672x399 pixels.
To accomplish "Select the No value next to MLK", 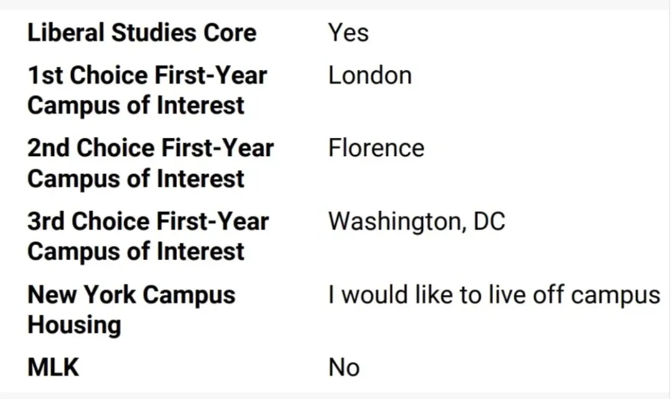I will (x=343, y=368).
